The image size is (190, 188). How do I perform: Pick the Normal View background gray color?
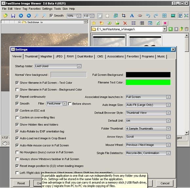point(68,75)
